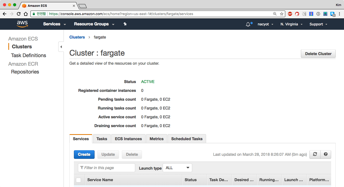
Task: Click the Filter in this page field
Action: pos(107,168)
